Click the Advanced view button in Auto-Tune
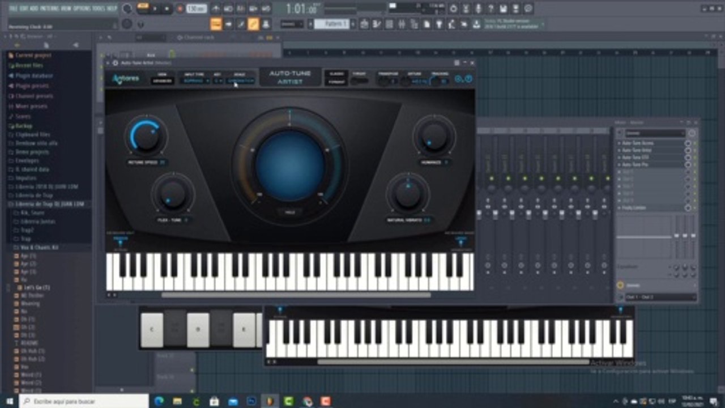 163,81
